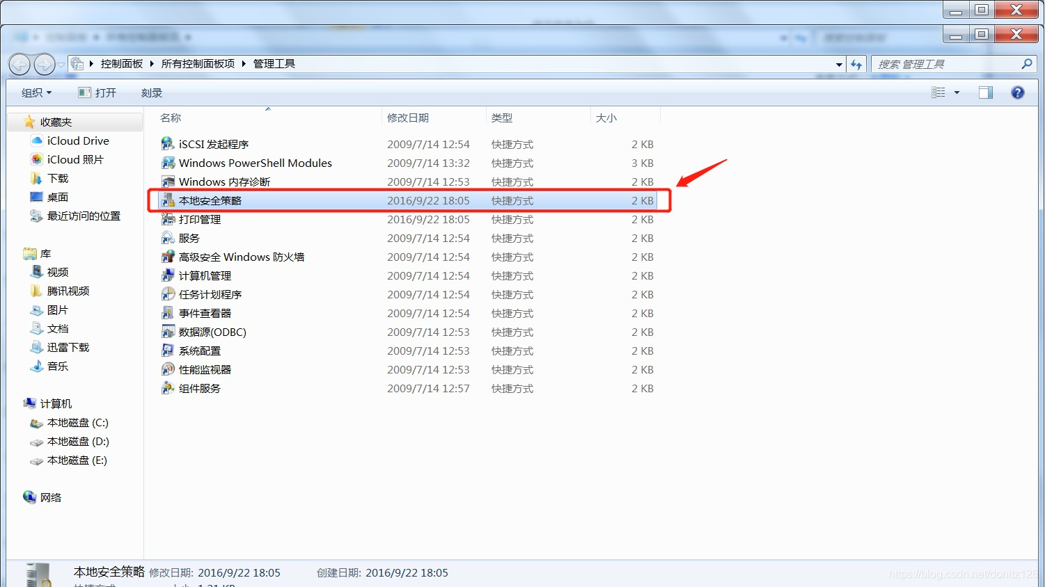Open iCloud Drive in favorites

[77, 141]
